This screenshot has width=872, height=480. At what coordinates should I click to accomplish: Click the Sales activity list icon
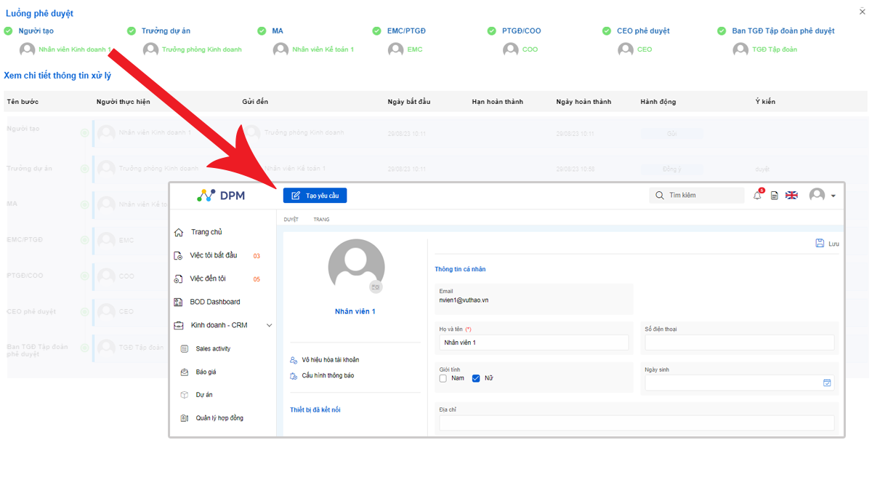[184, 349]
